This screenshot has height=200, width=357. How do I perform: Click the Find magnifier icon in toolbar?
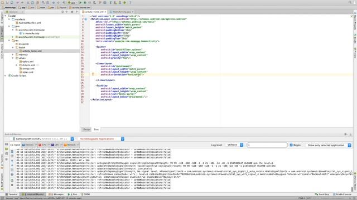click(43, 2)
